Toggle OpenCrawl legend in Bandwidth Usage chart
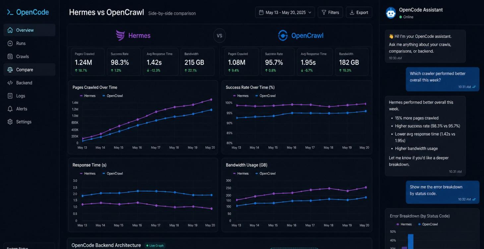 click(x=266, y=174)
